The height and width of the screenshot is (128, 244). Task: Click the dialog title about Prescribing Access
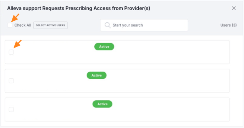pyautogui.click(x=79, y=8)
